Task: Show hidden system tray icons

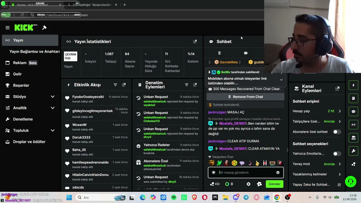Action: pyautogui.click(x=310, y=197)
